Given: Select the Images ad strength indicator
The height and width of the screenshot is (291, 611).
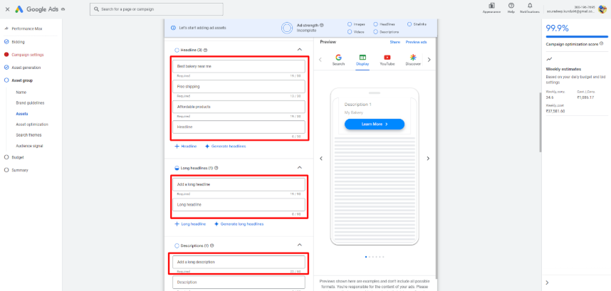Looking at the screenshot, I should [350, 24].
